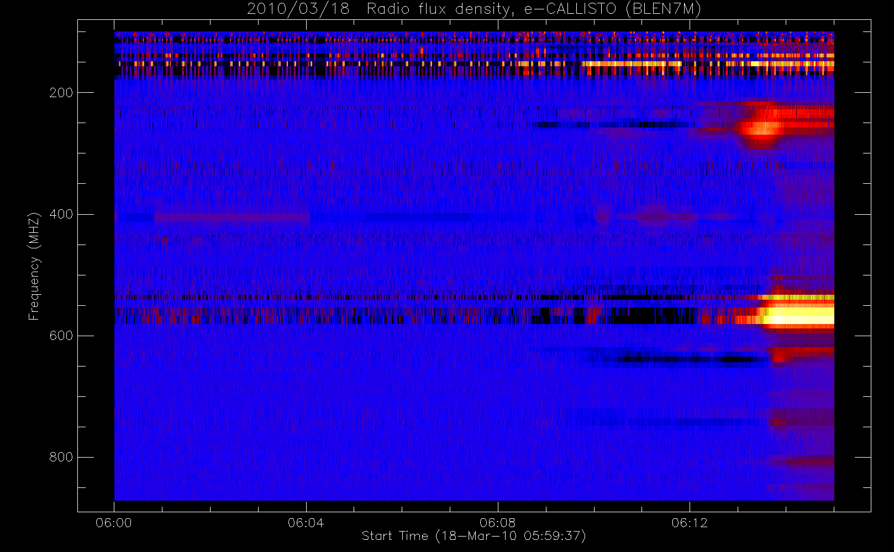Click the 'Frequency (MHz)' axis label

(34, 266)
